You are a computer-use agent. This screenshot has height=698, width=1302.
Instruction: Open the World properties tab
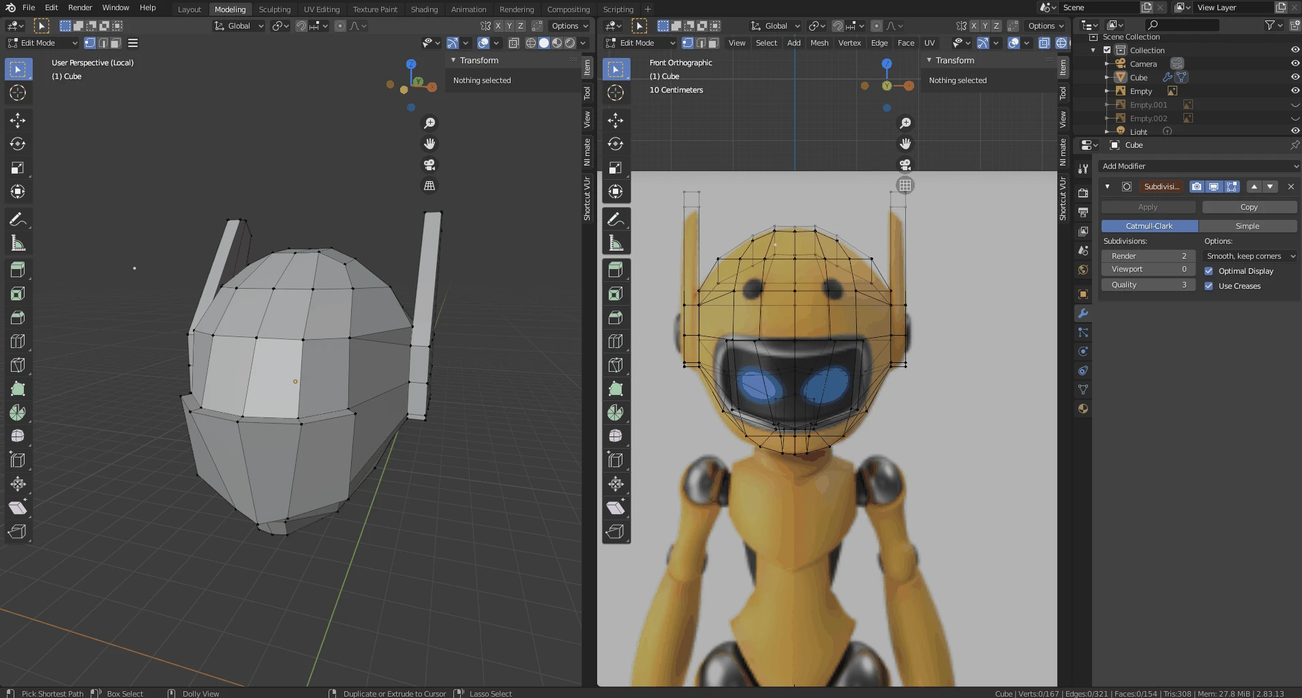point(1083,270)
